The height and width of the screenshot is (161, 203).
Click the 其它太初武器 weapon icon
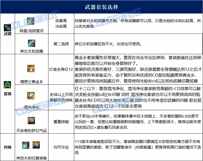[32, 43]
